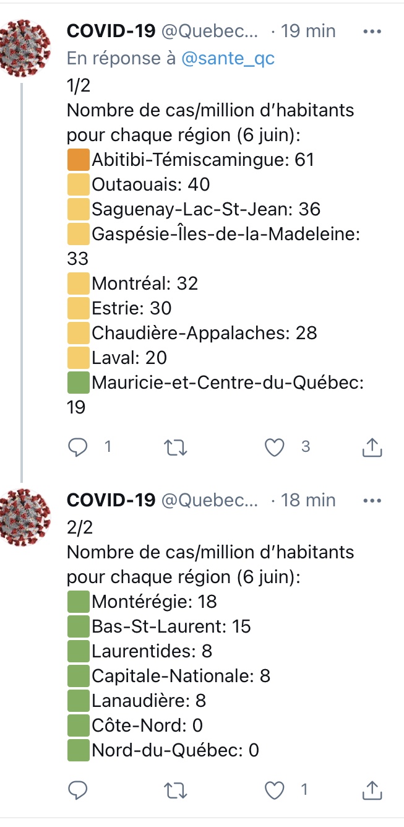This screenshot has width=404, height=827.
Task: Share the second COVID-19 tweet
Action: [372, 790]
